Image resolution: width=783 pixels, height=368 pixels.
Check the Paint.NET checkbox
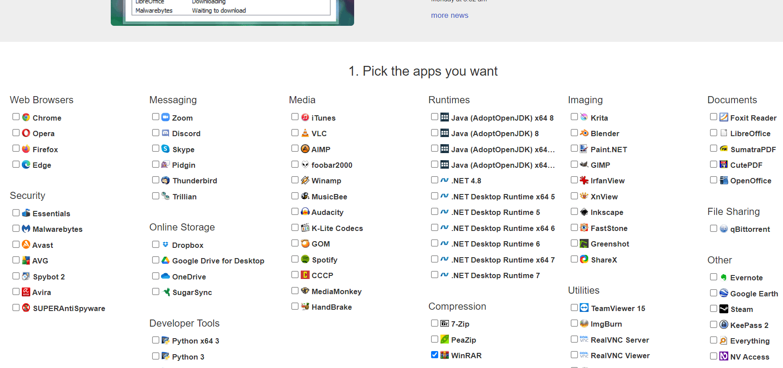click(574, 149)
